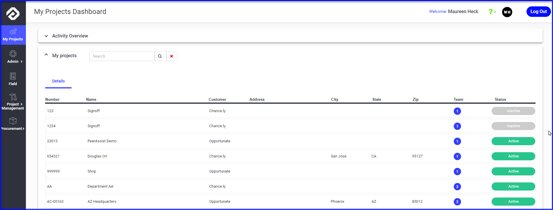Expand the Activity Overview panel
Screen dimensions: 553x210
[46, 36]
